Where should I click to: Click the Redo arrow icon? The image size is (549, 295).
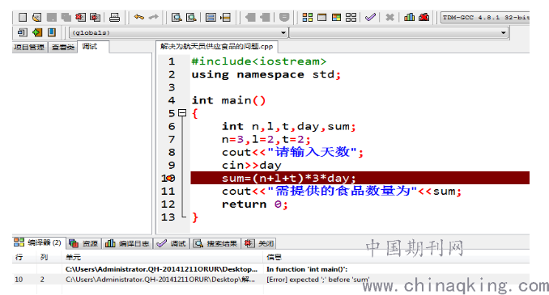tap(153, 17)
